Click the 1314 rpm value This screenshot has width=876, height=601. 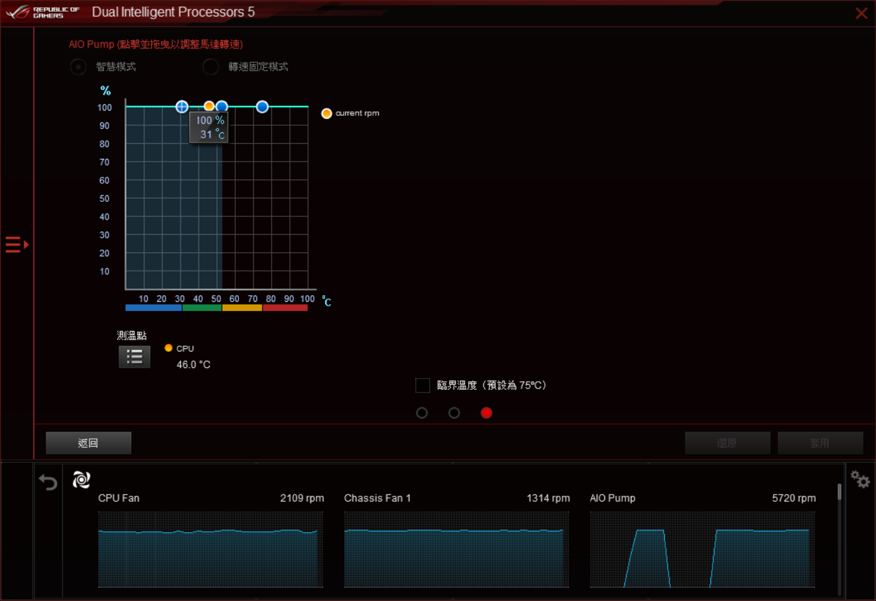point(548,498)
